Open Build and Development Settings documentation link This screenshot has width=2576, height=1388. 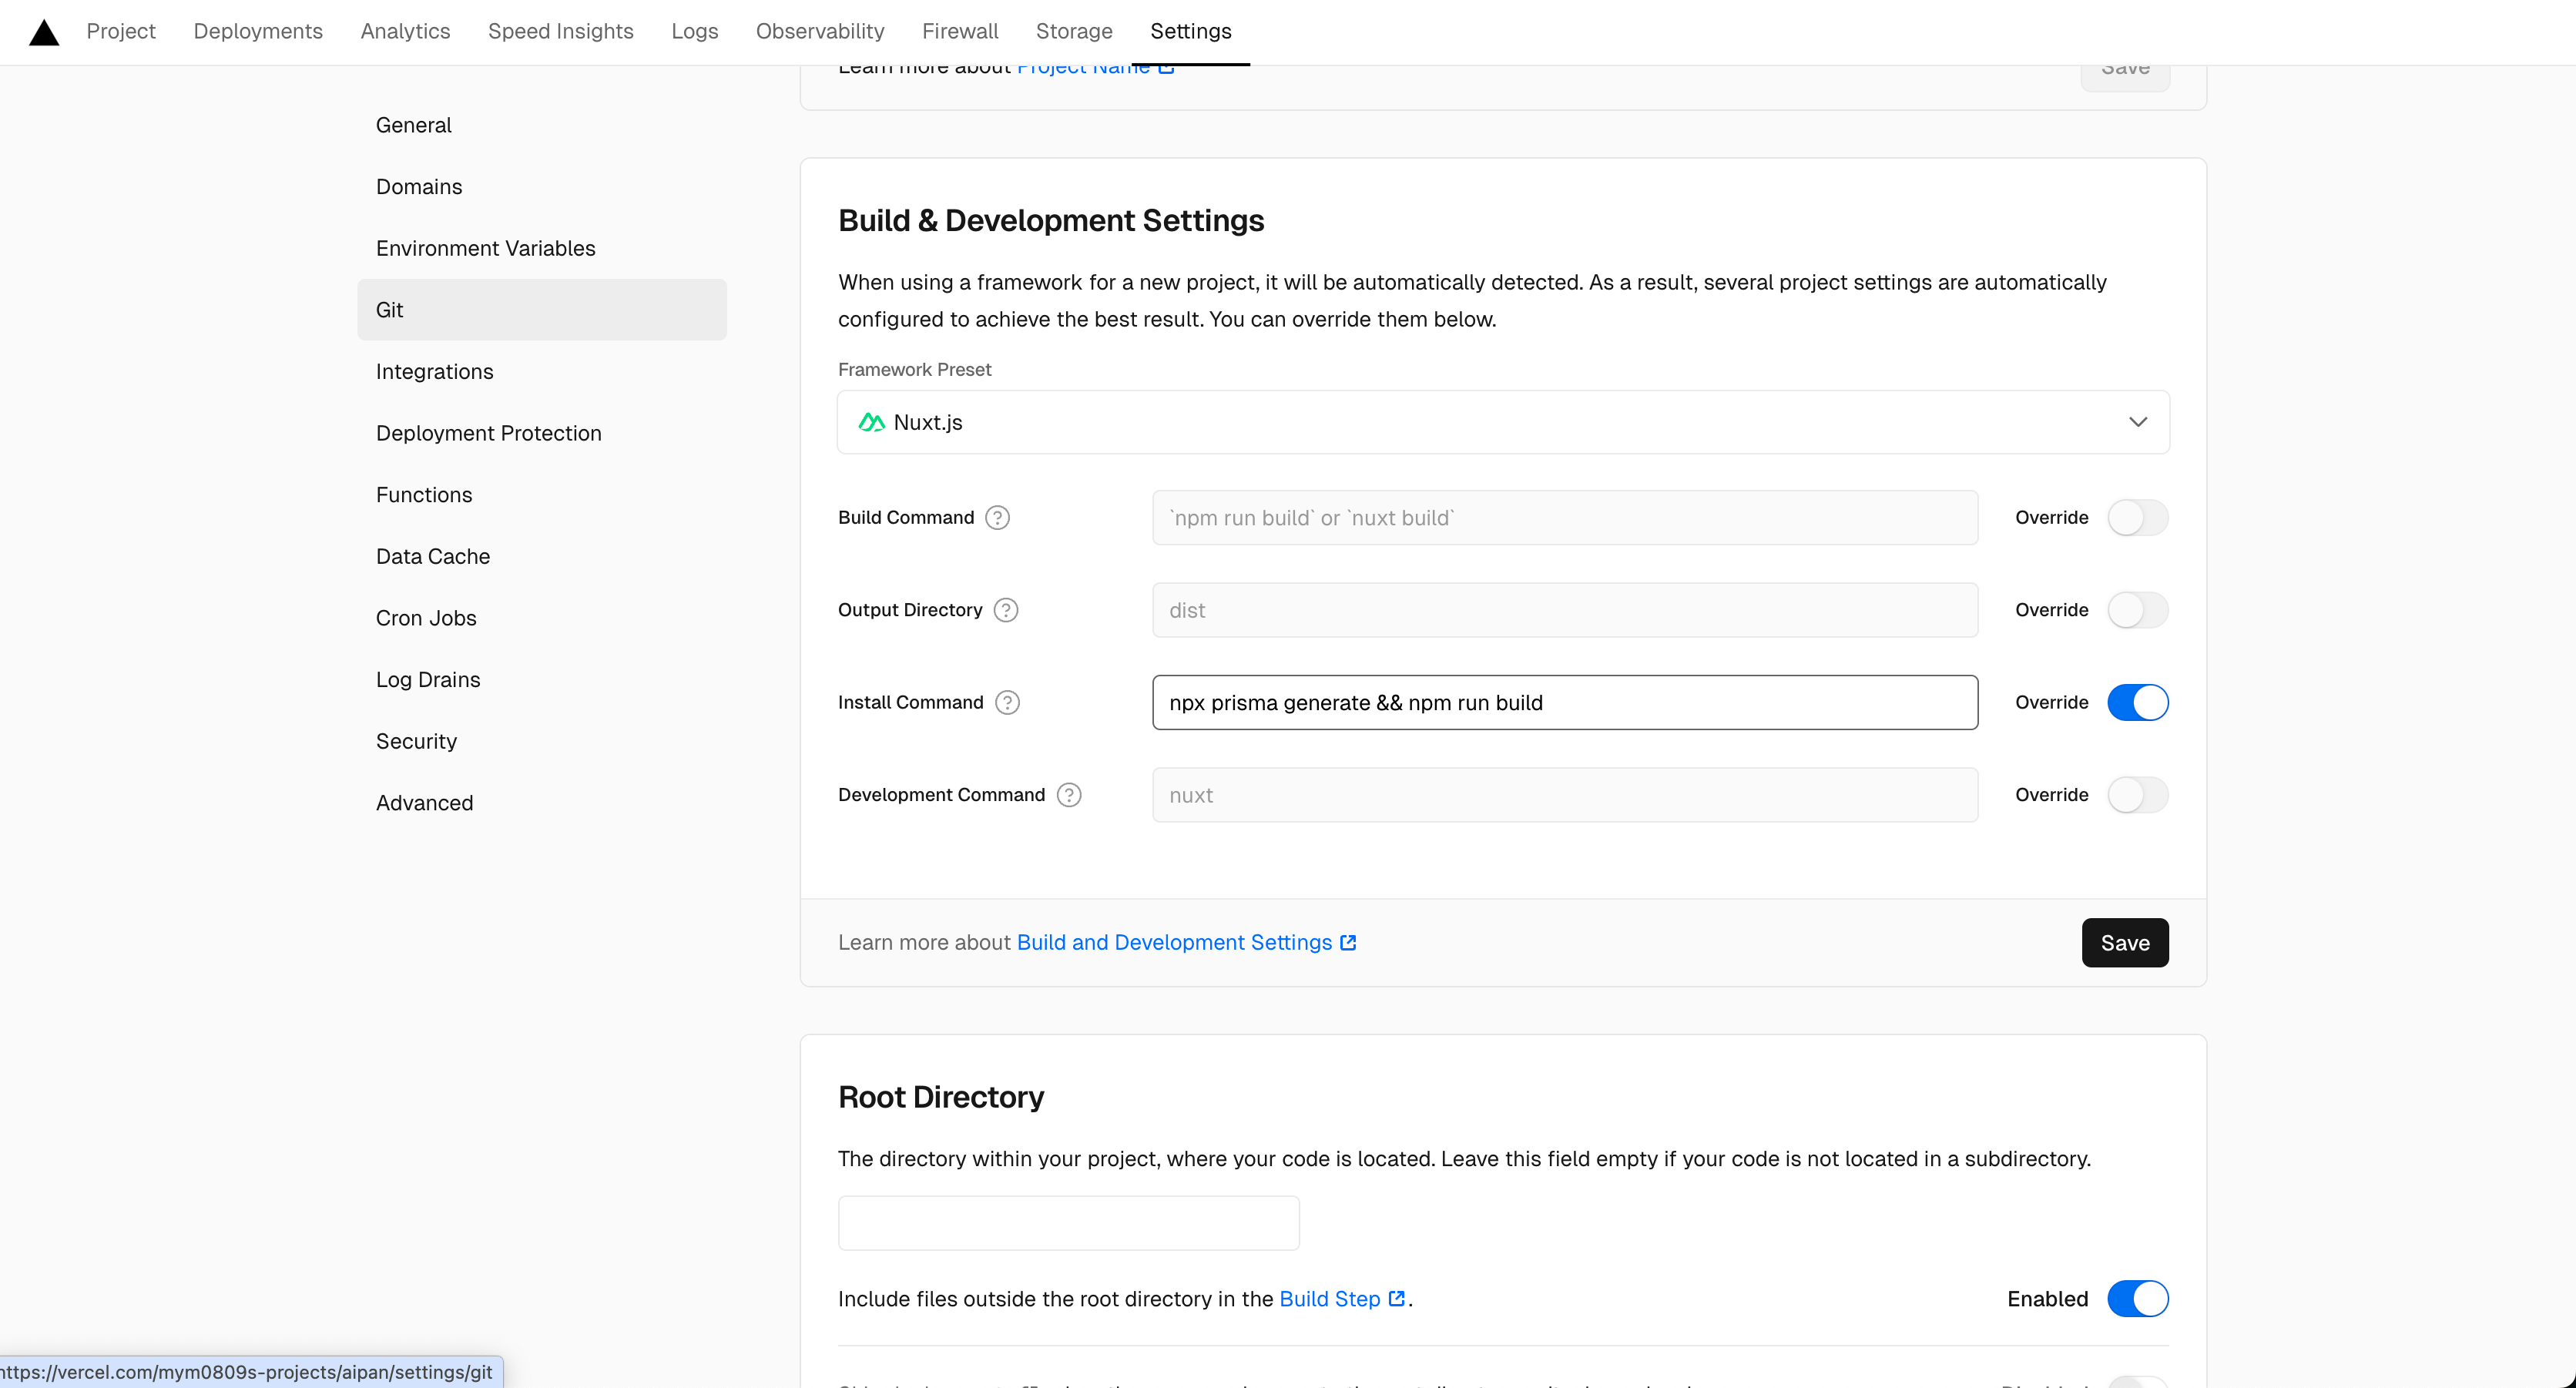click(x=1173, y=942)
